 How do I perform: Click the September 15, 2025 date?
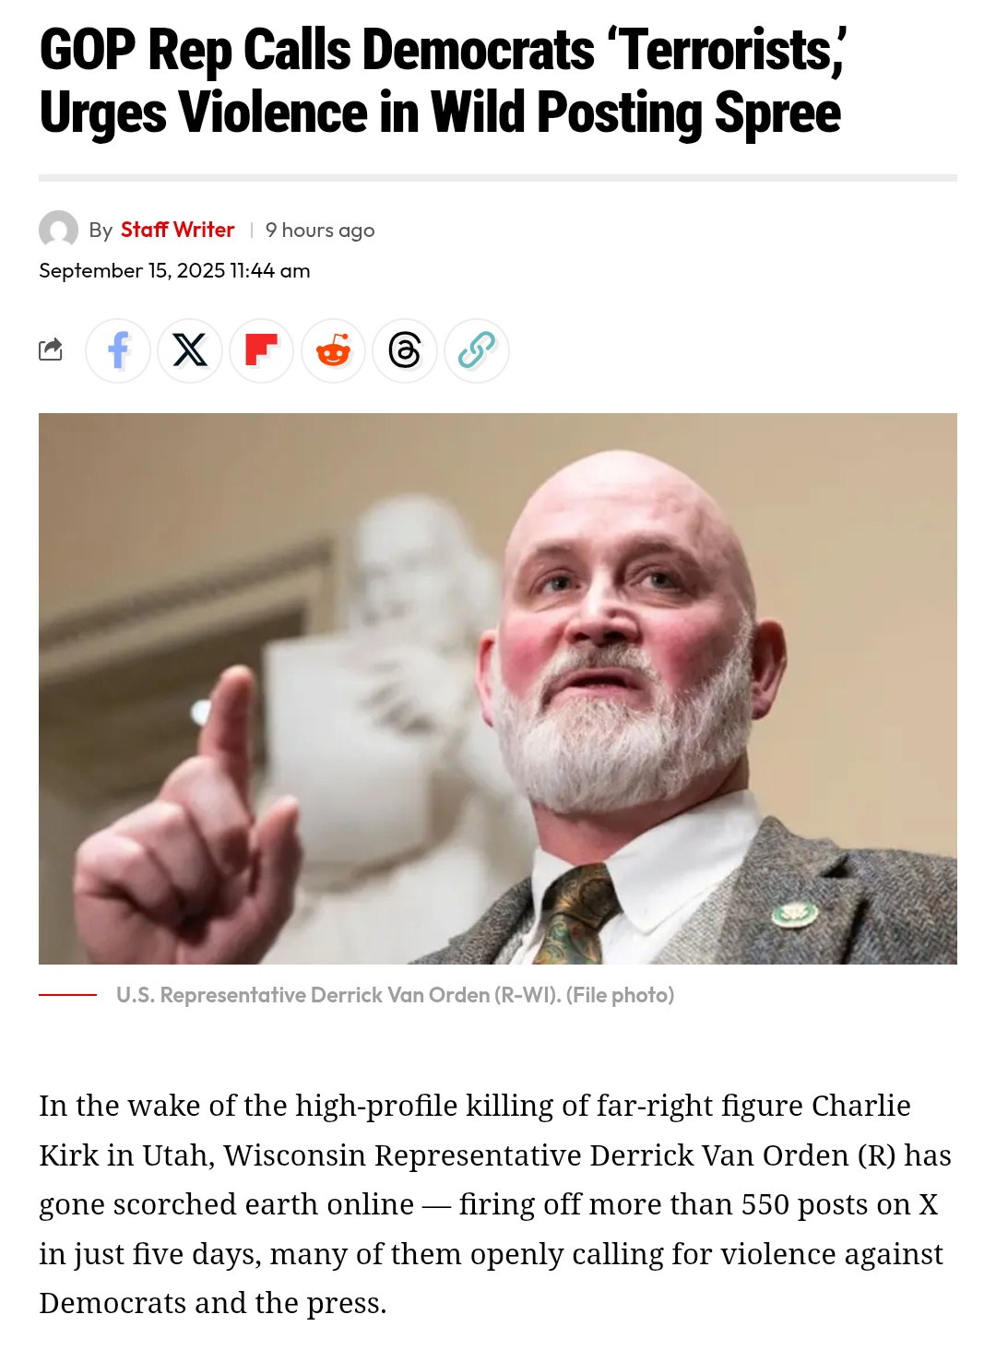[x=174, y=271]
